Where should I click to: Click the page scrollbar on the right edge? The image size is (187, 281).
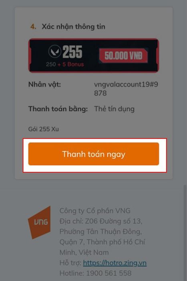[185, 233]
